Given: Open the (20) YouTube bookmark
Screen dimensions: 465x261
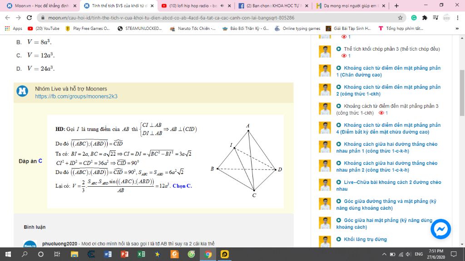Looking at the screenshot, I should point(43,29).
